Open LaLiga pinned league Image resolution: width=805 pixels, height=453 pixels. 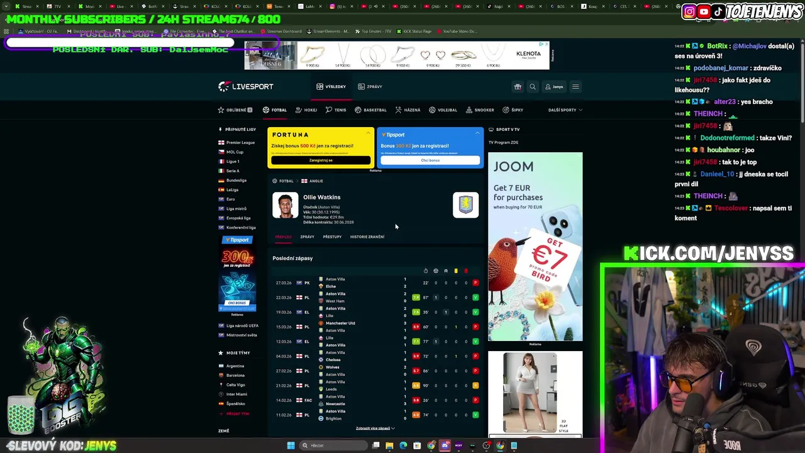[x=228, y=190]
